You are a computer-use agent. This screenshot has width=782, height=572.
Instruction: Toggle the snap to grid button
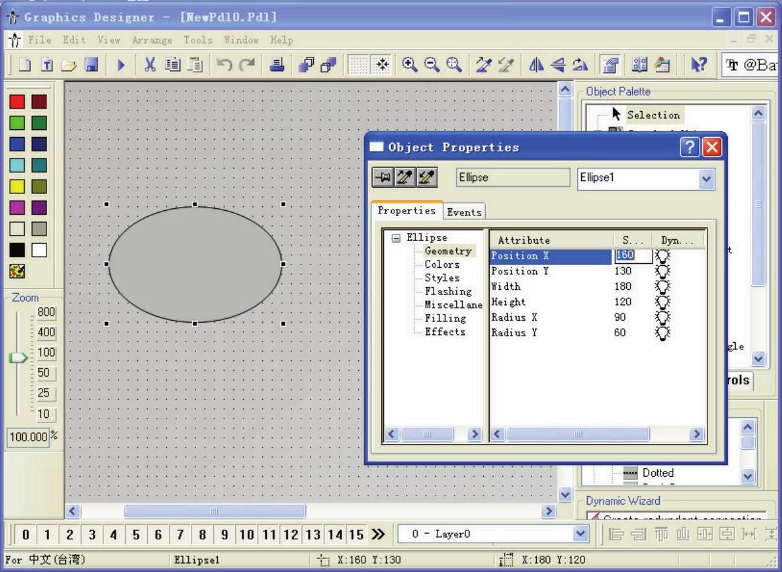coord(382,65)
